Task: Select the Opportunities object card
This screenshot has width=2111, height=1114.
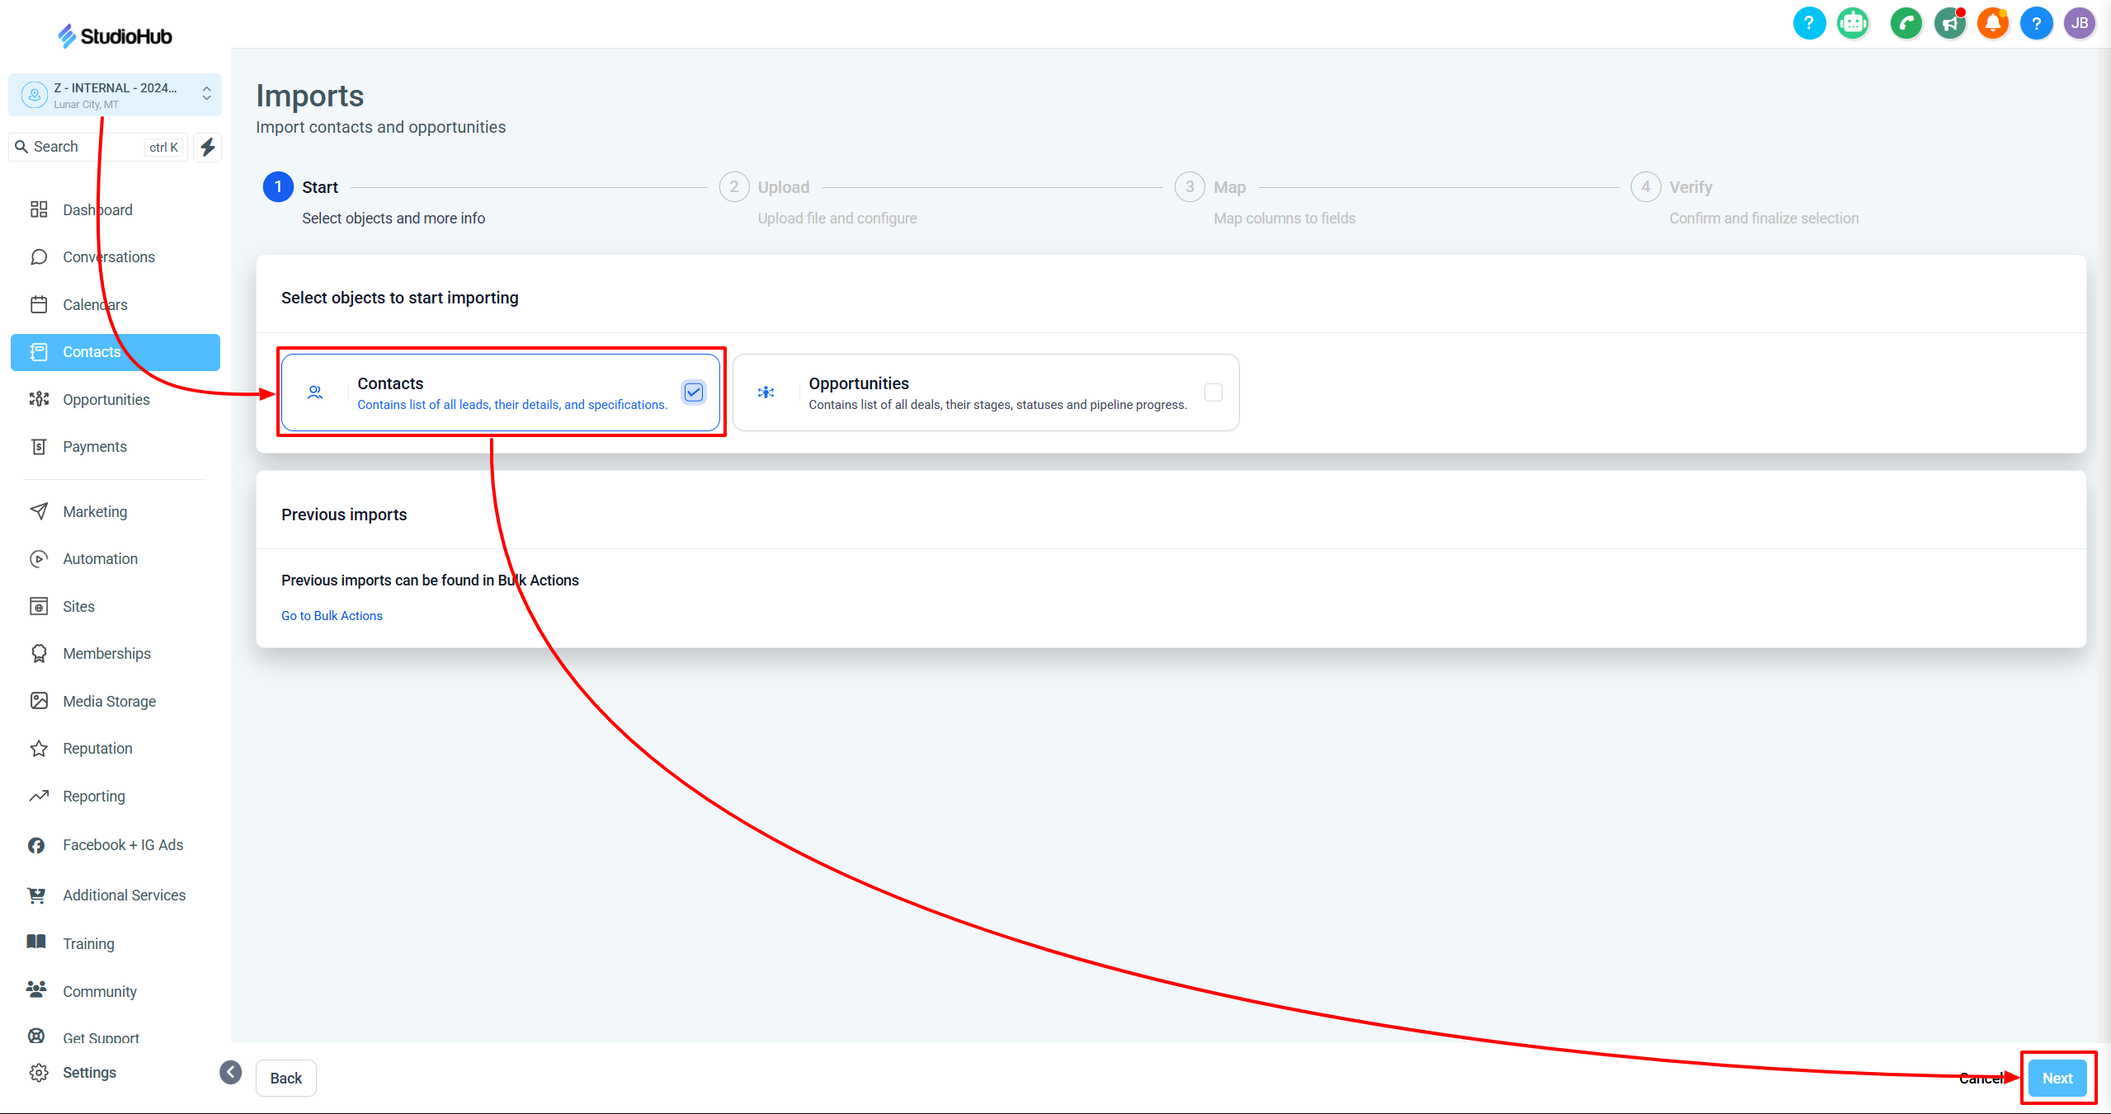Action: point(985,392)
